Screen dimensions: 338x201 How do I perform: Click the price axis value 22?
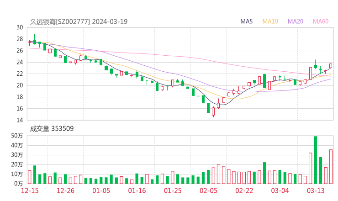pyautogui.click(x=20, y=74)
